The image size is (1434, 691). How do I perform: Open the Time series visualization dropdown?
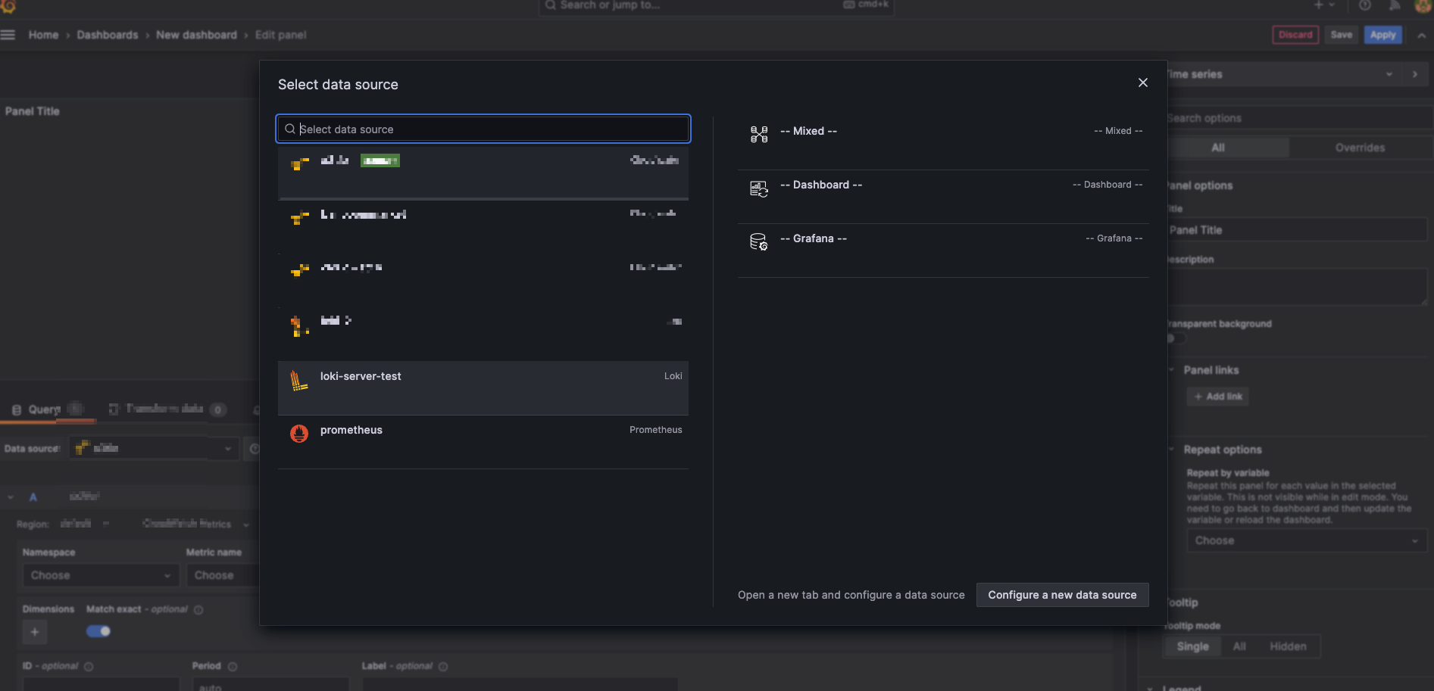[1284, 74]
